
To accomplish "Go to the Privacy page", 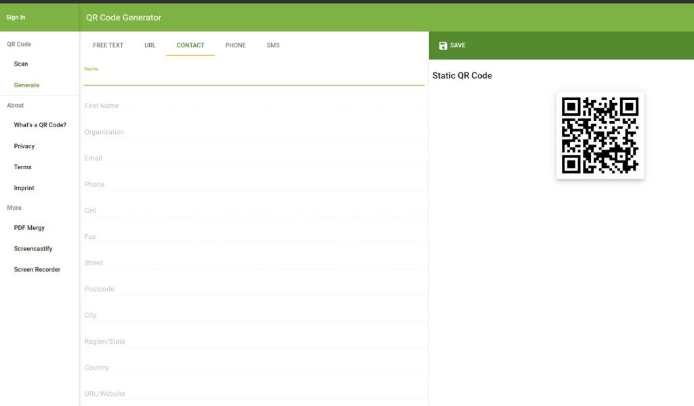I will [24, 146].
